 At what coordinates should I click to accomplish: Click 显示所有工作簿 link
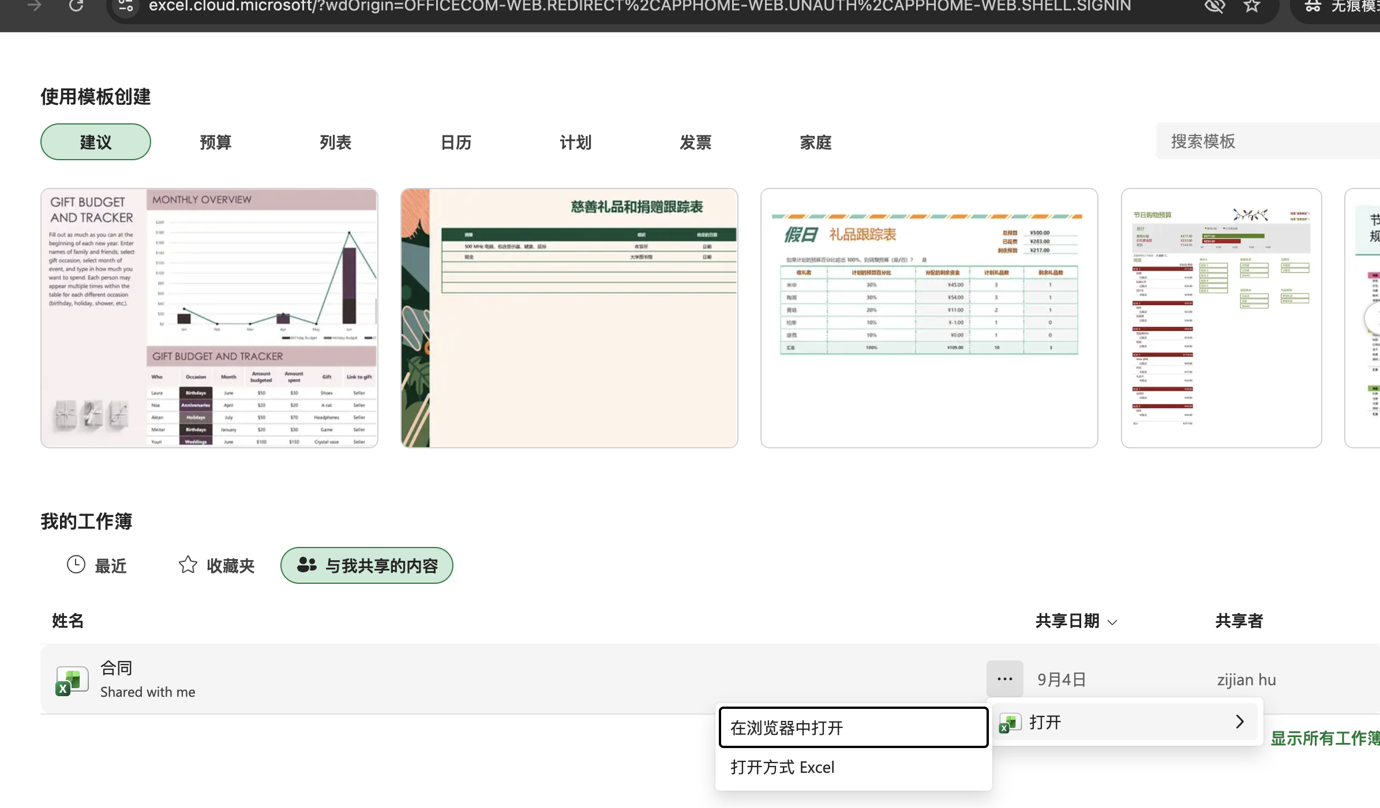pos(1325,738)
